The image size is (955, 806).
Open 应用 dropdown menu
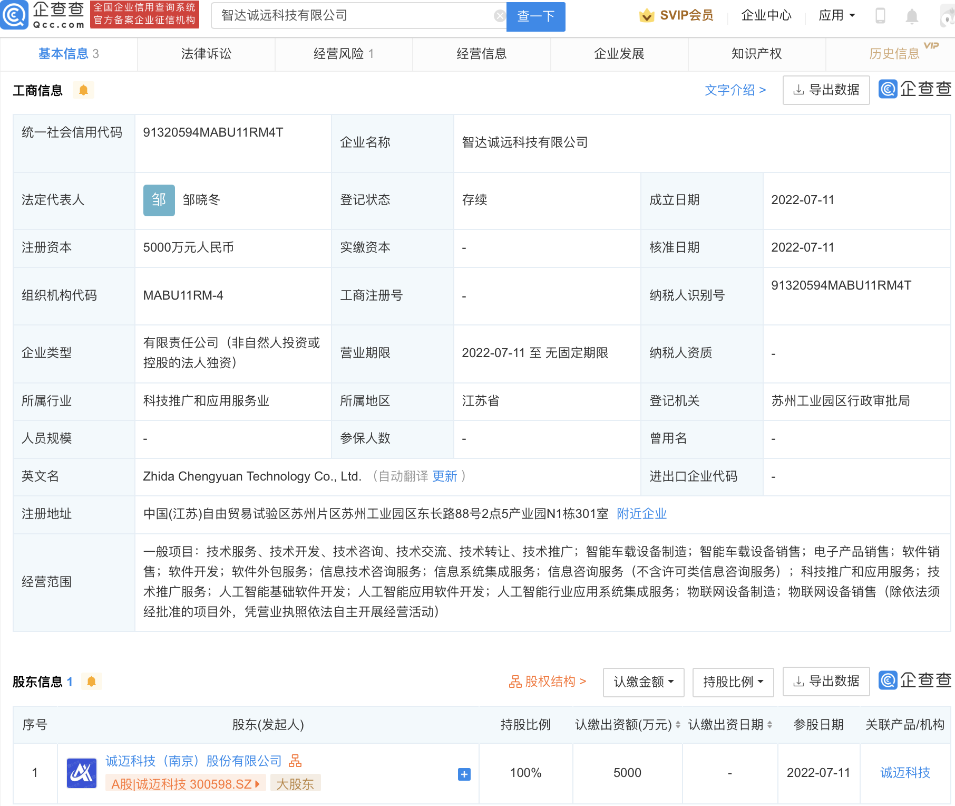(x=837, y=15)
